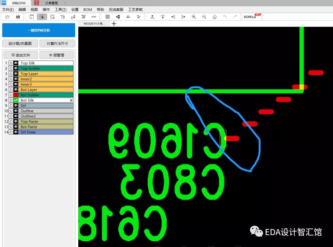This screenshot has height=247, width=333.
Task: Click the trace routing toolbar icon
Action: tap(138, 17)
